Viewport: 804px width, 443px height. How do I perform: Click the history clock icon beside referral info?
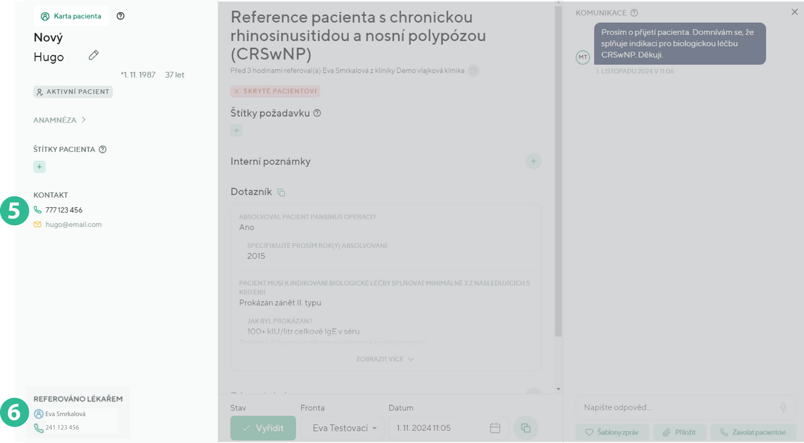pos(474,70)
